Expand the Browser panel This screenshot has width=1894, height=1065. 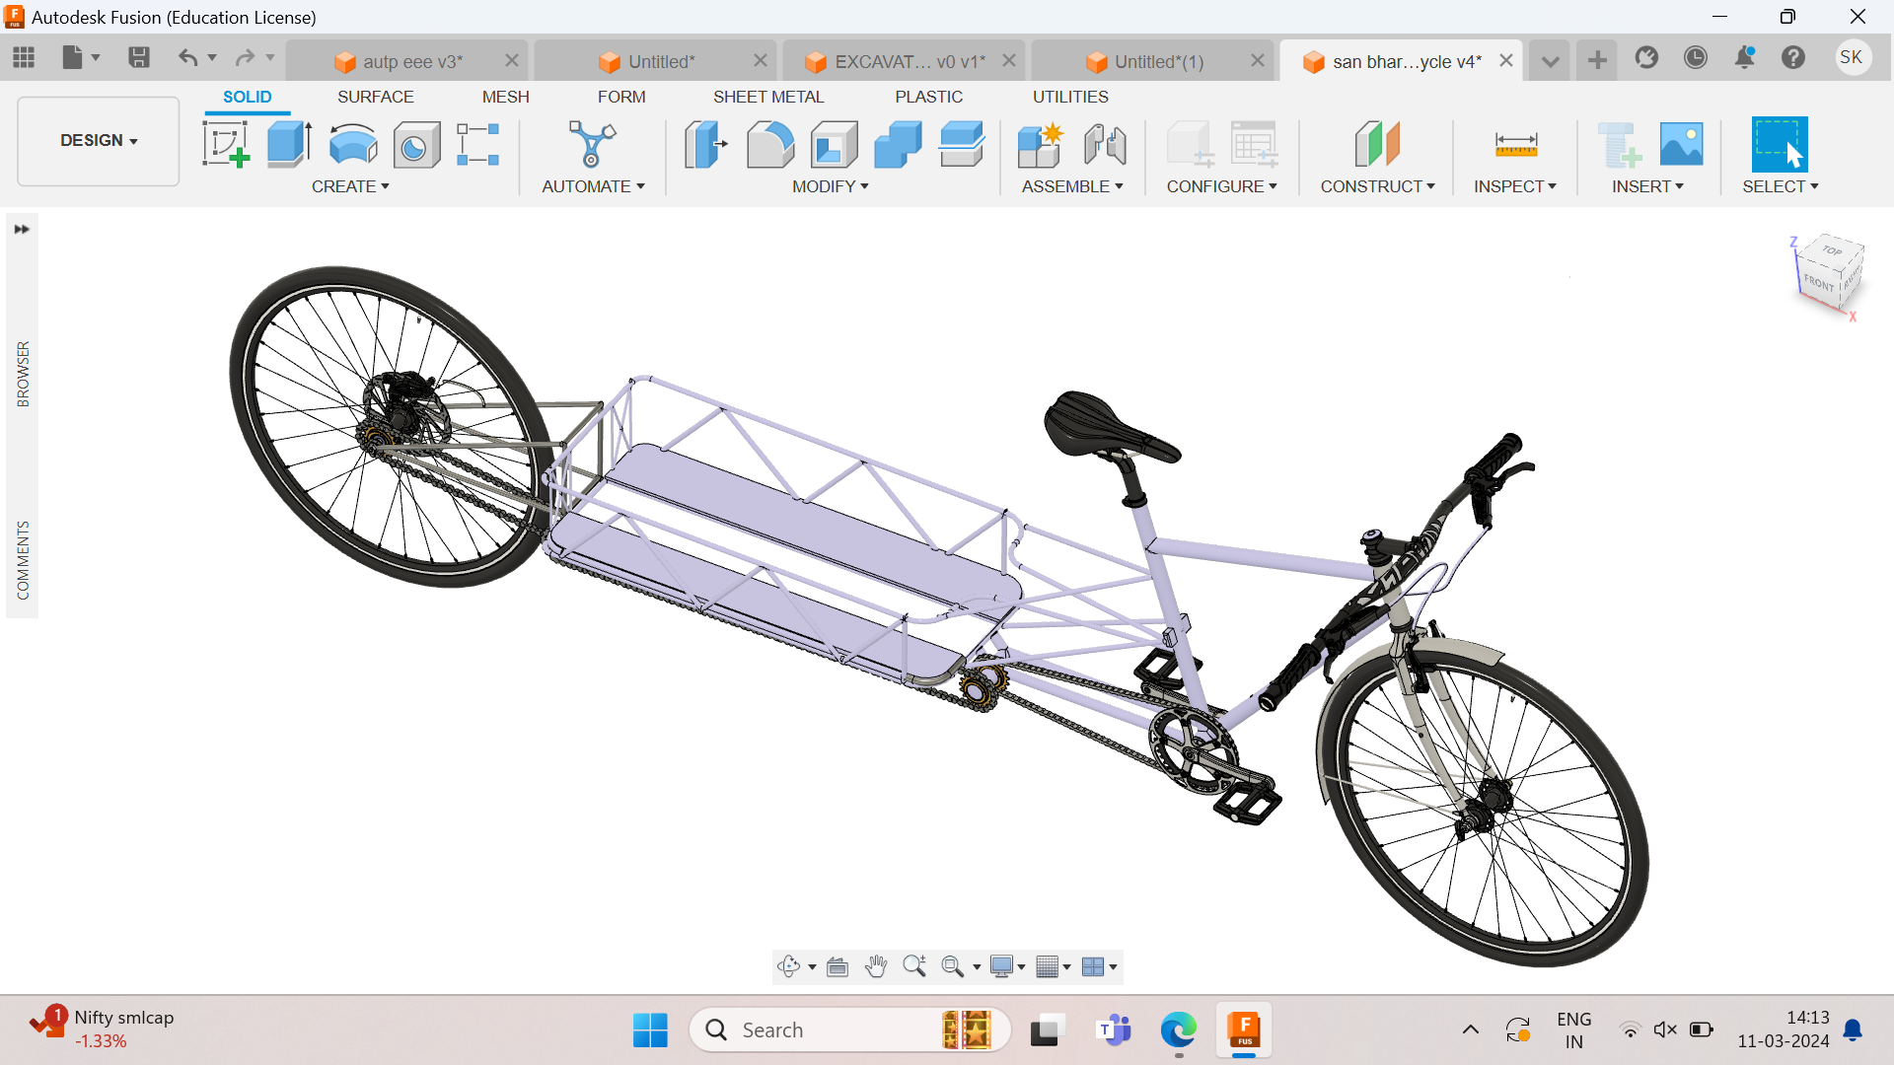tap(23, 229)
